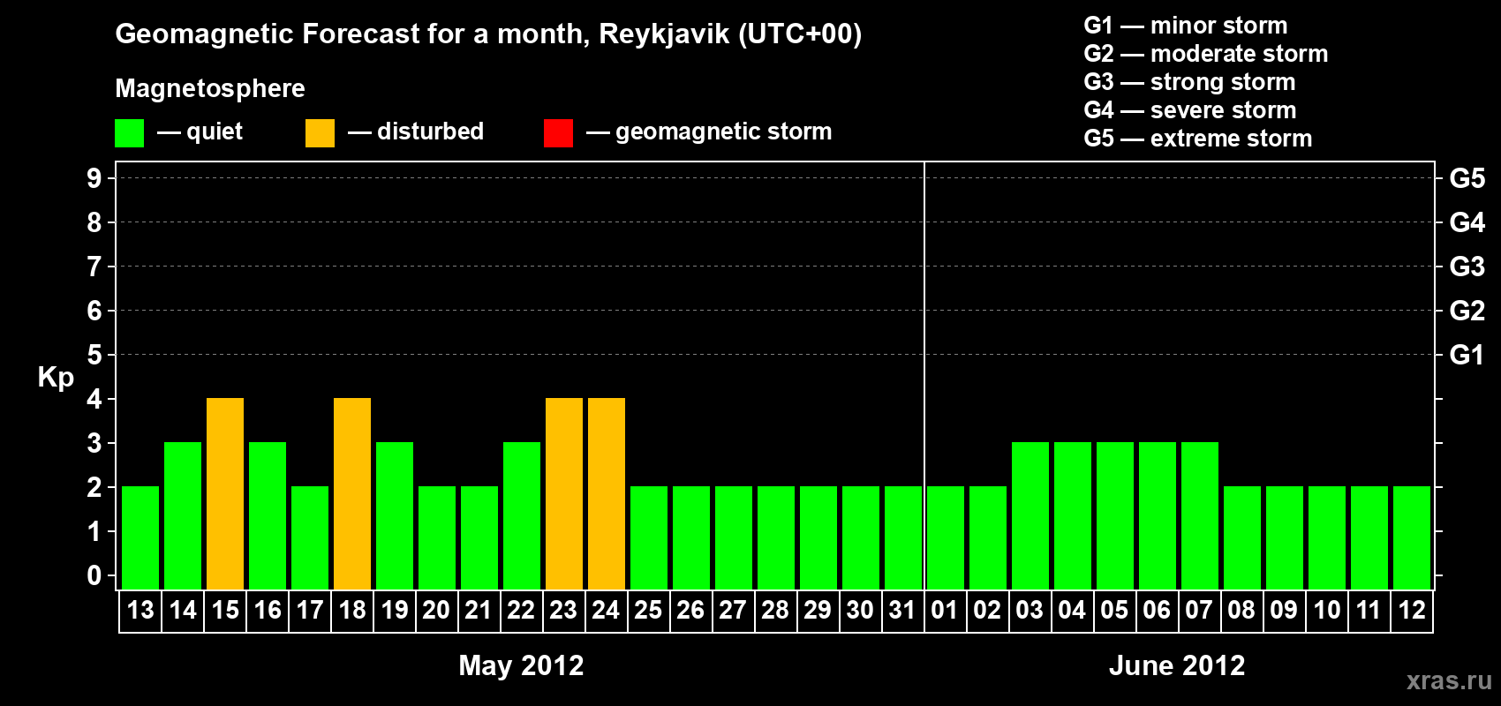Viewport: 1501px width, 706px height.
Task: Select the green bar for May 14
Action: coord(183,516)
